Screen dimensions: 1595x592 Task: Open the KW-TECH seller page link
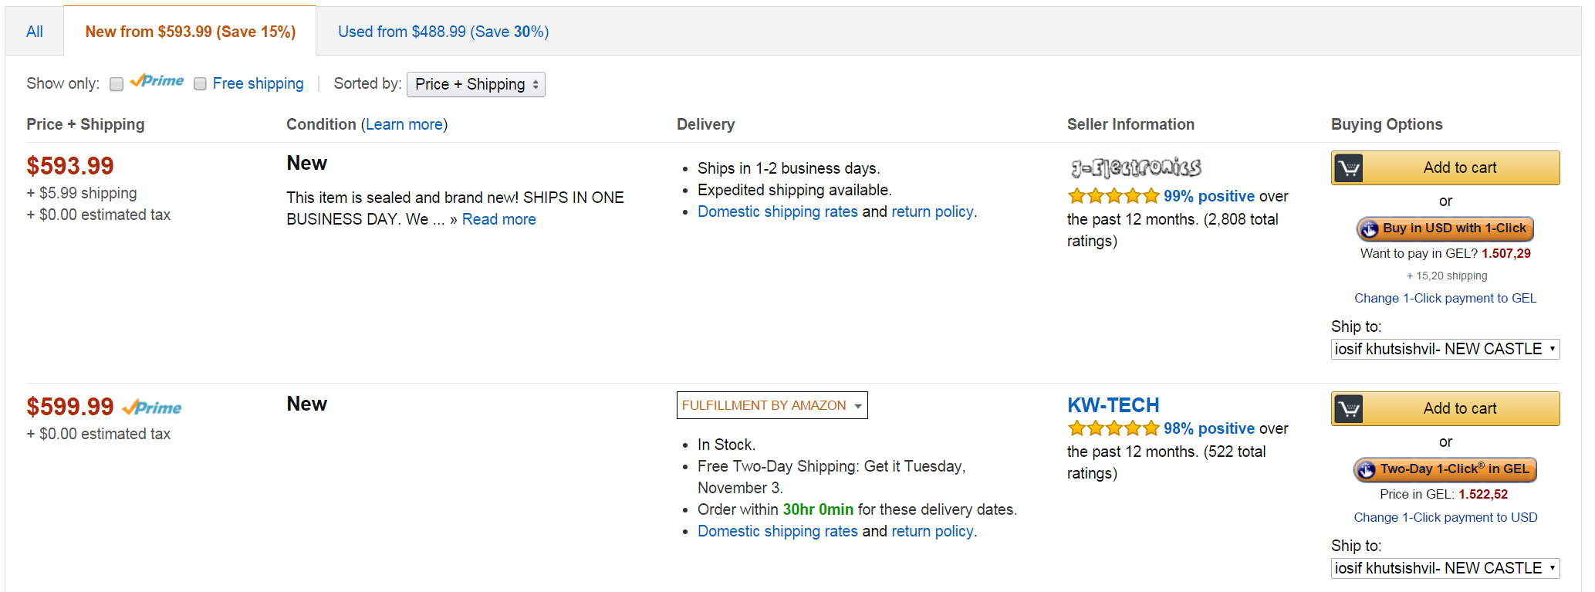coord(1113,405)
